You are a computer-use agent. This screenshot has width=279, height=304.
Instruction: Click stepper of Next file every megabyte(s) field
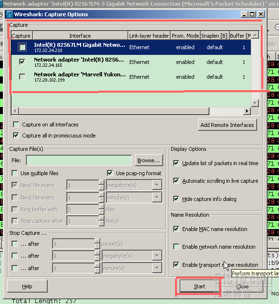[x=101, y=185]
